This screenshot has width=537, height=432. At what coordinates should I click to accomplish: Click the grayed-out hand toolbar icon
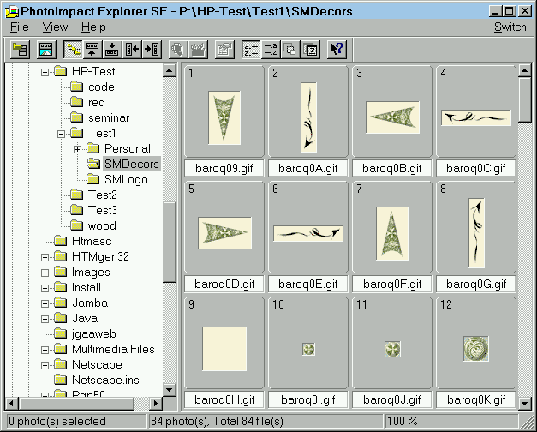click(x=178, y=50)
